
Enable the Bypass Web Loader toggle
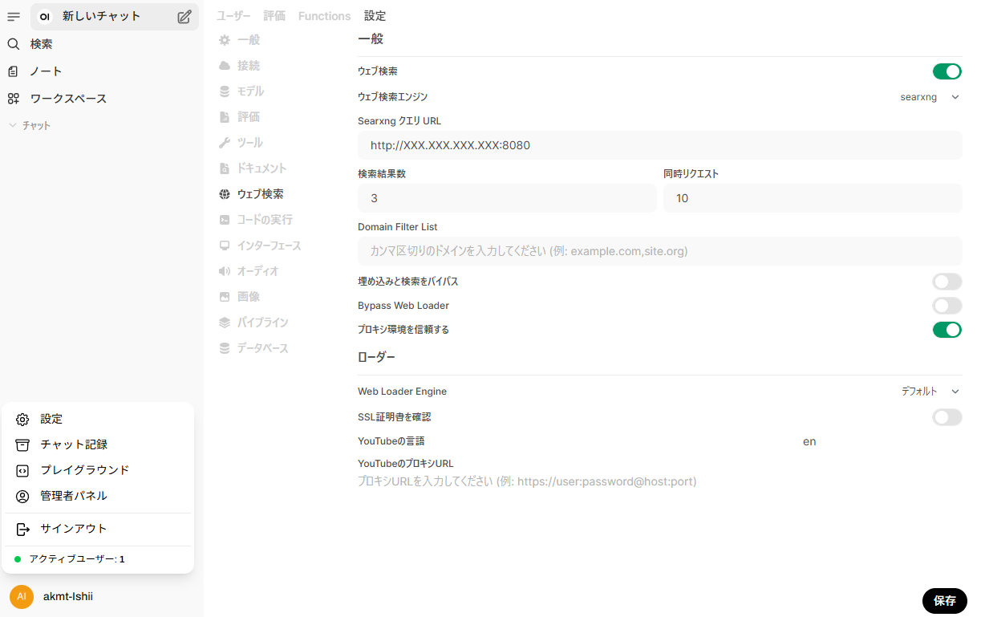(947, 306)
